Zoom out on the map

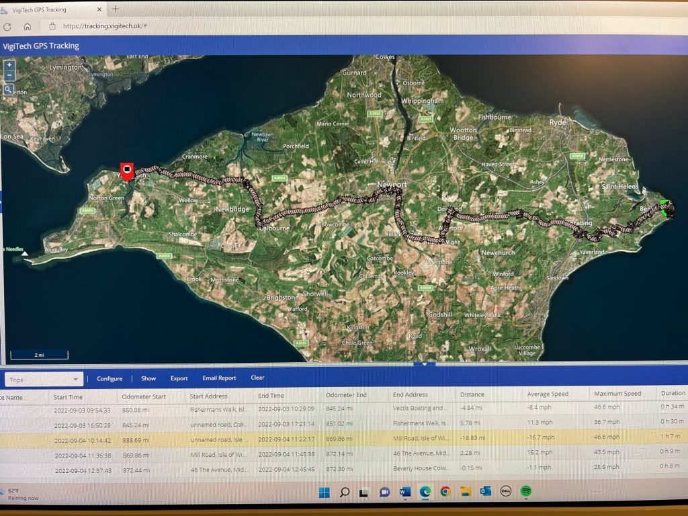(x=9, y=75)
